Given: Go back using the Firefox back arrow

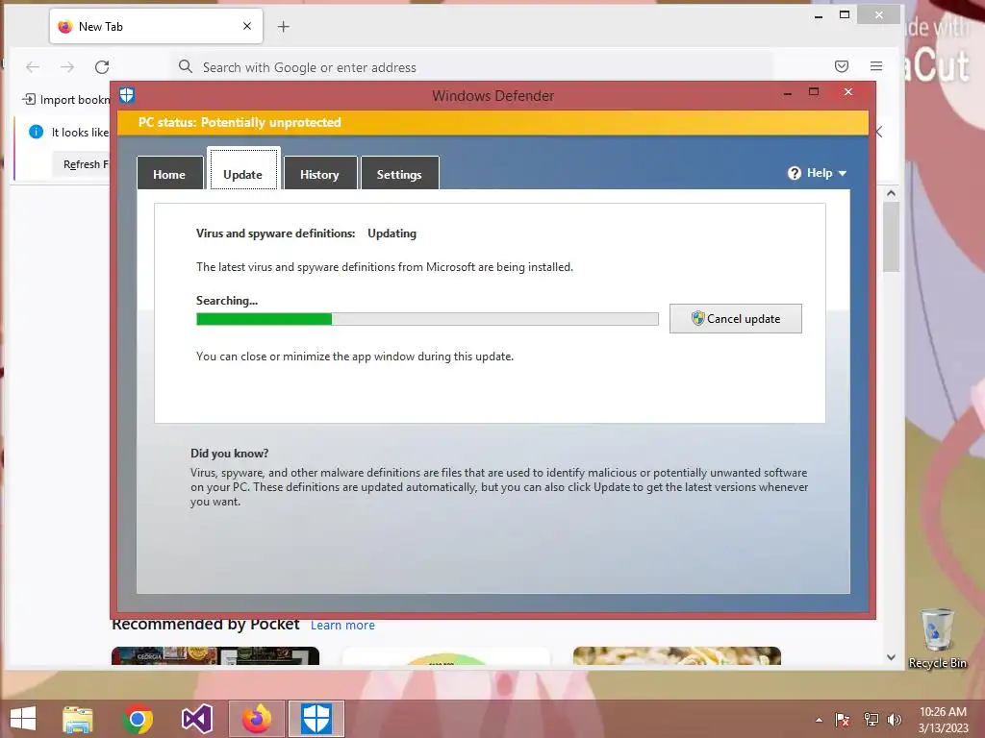Looking at the screenshot, I should coord(33,67).
